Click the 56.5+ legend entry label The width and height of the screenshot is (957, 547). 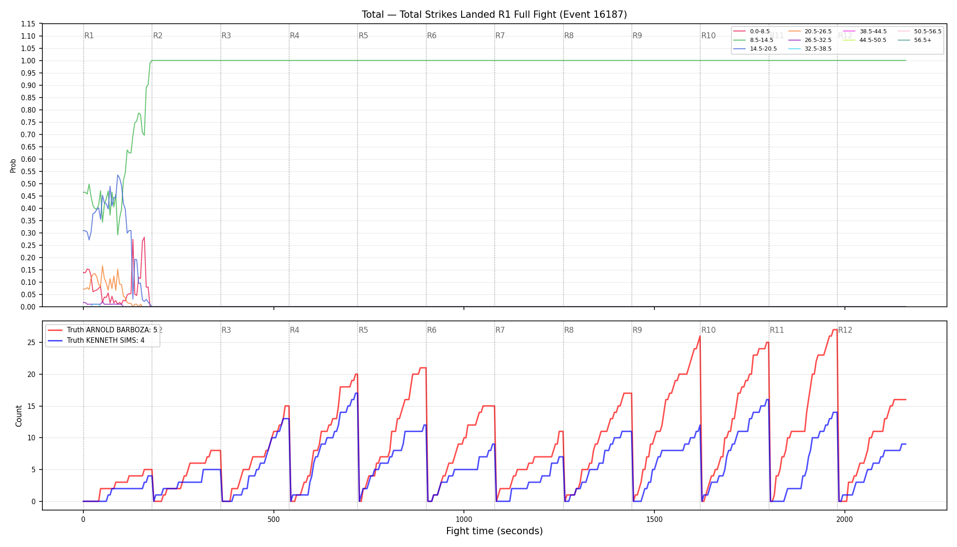point(923,40)
